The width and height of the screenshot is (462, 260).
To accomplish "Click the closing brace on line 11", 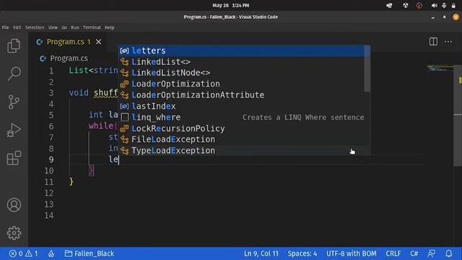I will click(71, 181).
